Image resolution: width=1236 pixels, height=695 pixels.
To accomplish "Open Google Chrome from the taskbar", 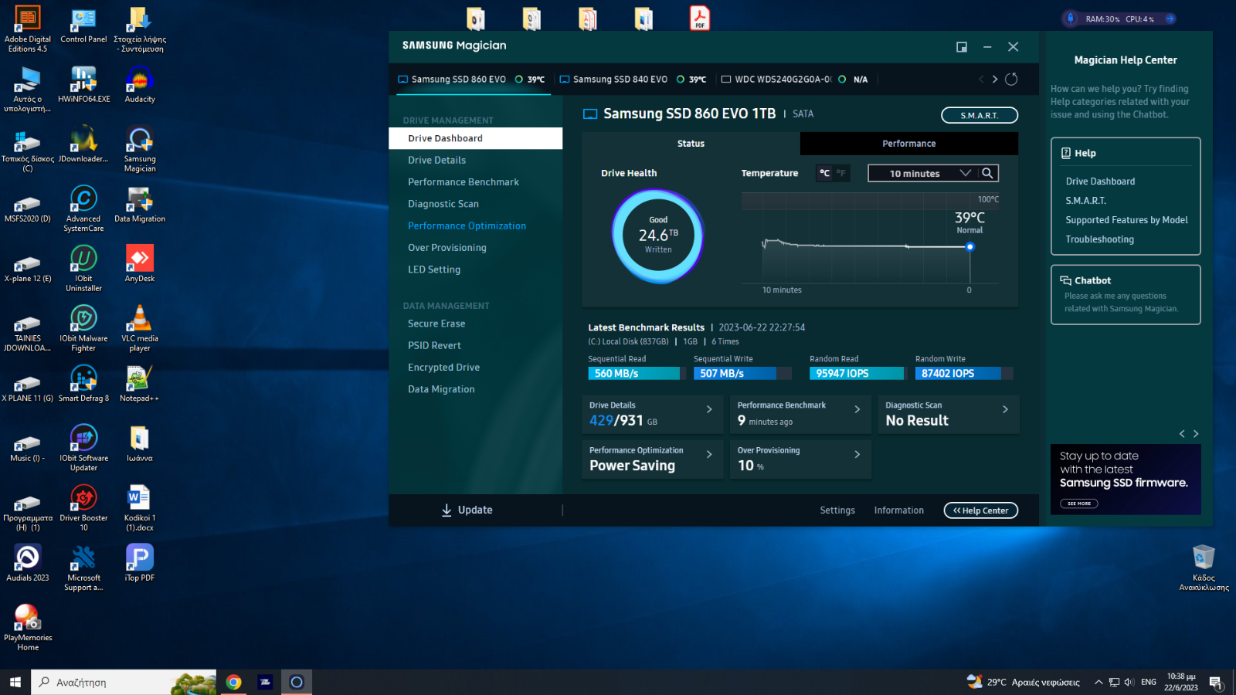I will click(233, 682).
